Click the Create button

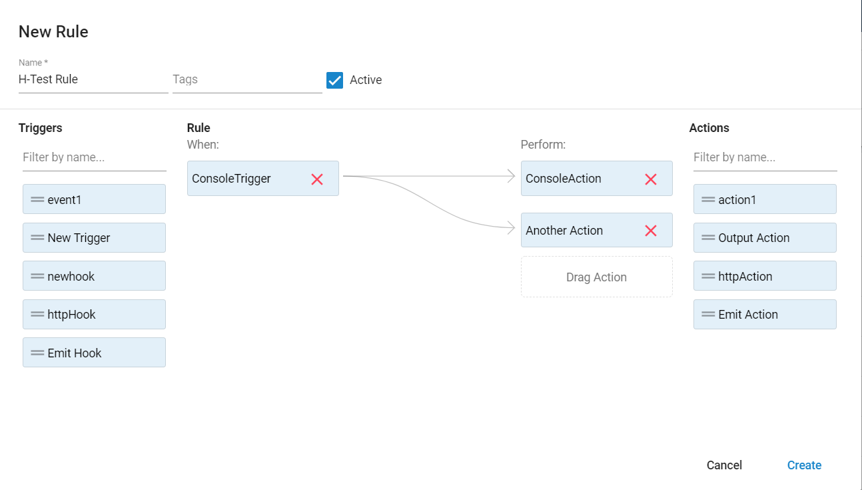tap(804, 465)
